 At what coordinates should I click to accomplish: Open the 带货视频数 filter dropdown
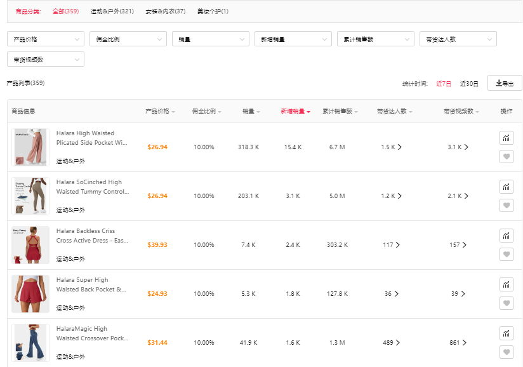[x=45, y=60]
